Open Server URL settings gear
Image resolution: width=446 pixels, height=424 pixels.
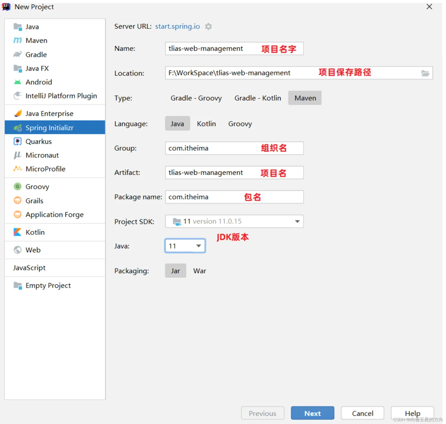click(x=208, y=26)
